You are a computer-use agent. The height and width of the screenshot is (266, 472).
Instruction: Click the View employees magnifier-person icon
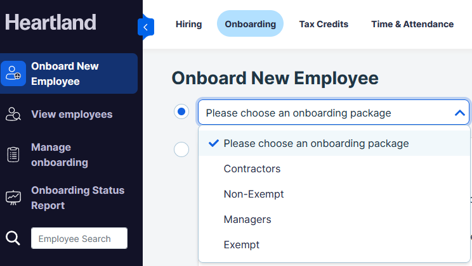click(x=13, y=115)
